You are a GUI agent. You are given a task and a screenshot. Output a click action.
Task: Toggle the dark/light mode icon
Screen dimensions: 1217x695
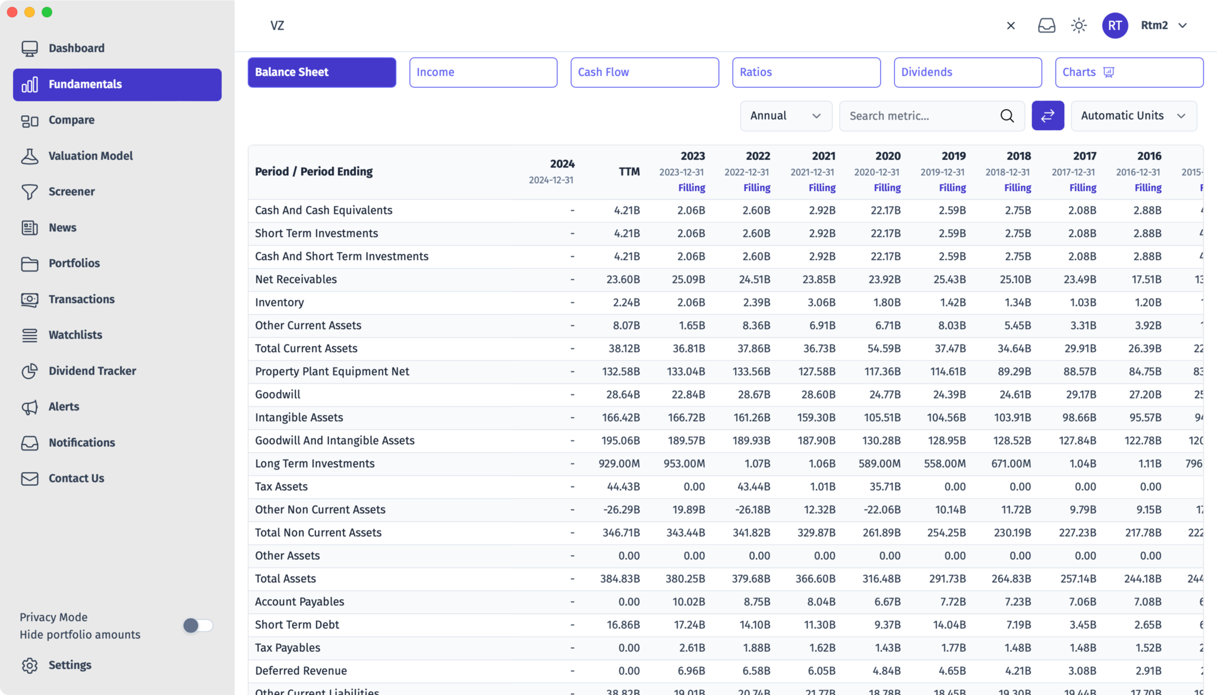(1079, 25)
